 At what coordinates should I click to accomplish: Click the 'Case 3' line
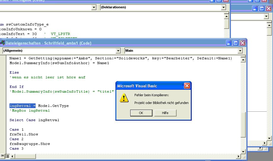[17, 149]
